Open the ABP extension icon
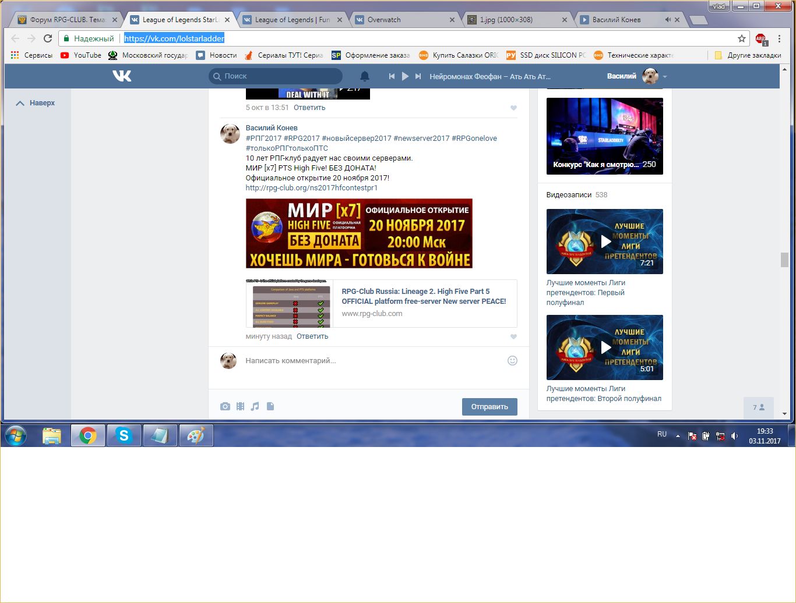The image size is (796, 603). [x=760, y=39]
